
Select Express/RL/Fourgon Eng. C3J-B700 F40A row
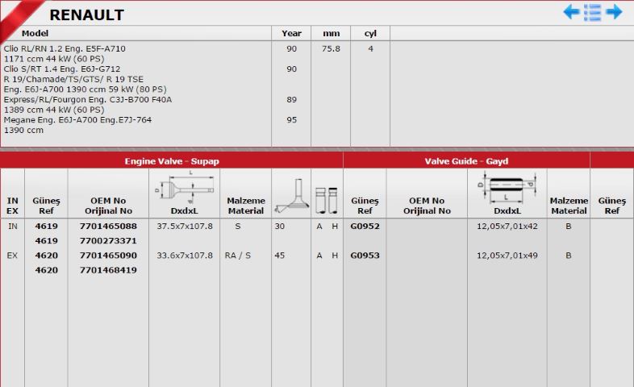[88, 100]
